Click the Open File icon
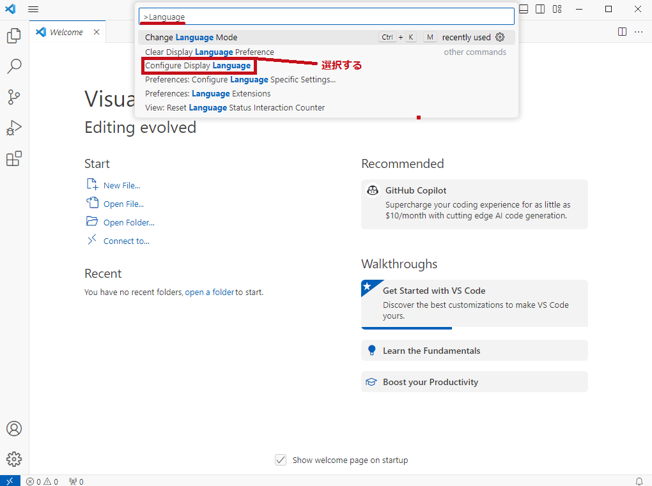Viewport: 652px width, 486px height. pos(92,202)
